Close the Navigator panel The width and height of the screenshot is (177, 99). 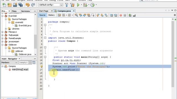coord(19,59)
